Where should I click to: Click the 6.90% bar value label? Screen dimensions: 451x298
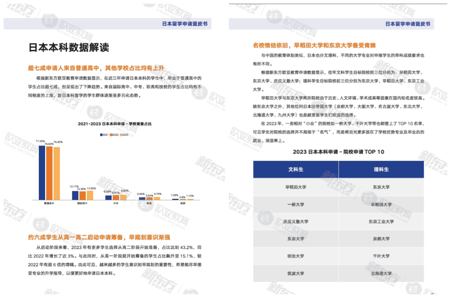click(124, 190)
